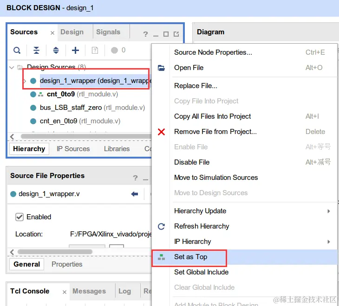Close the Sources tab
This screenshot has width=339, height=306.
click(x=52, y=33)
